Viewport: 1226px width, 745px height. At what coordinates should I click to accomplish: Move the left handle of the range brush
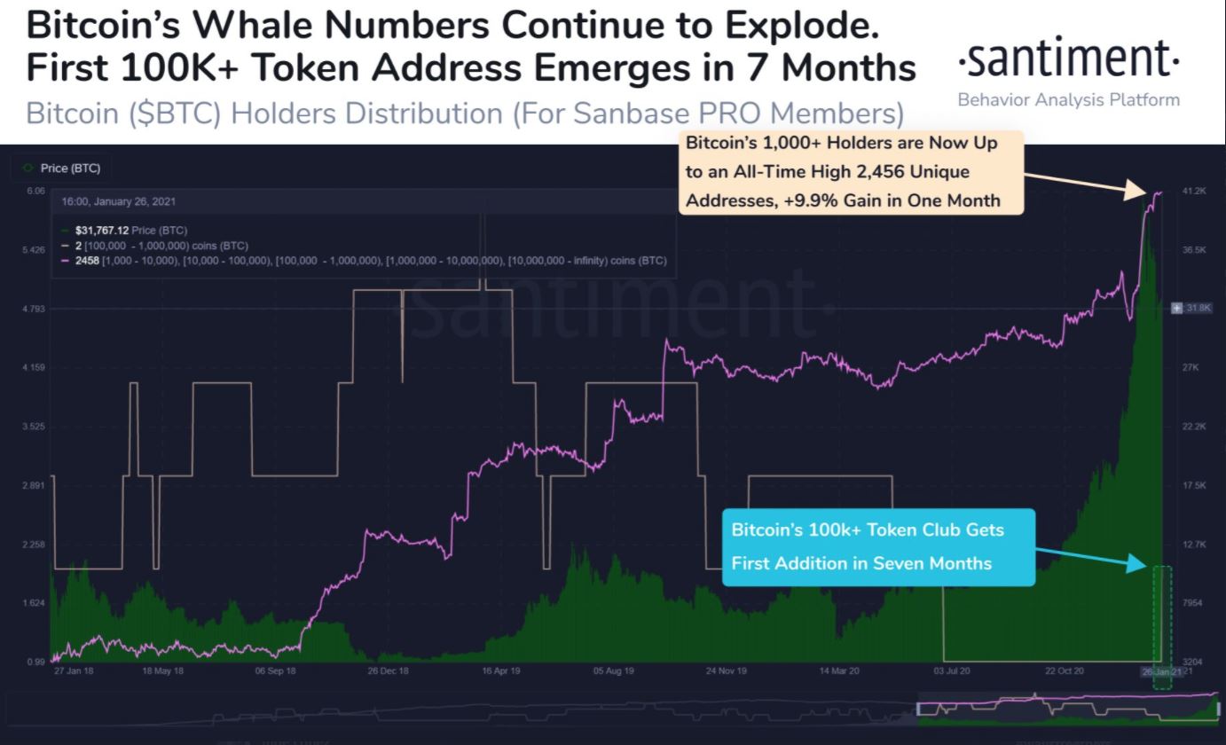click(918, 708)
